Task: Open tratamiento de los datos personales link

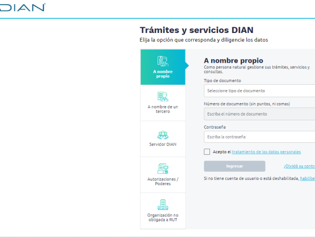Action: click(266, 152)
